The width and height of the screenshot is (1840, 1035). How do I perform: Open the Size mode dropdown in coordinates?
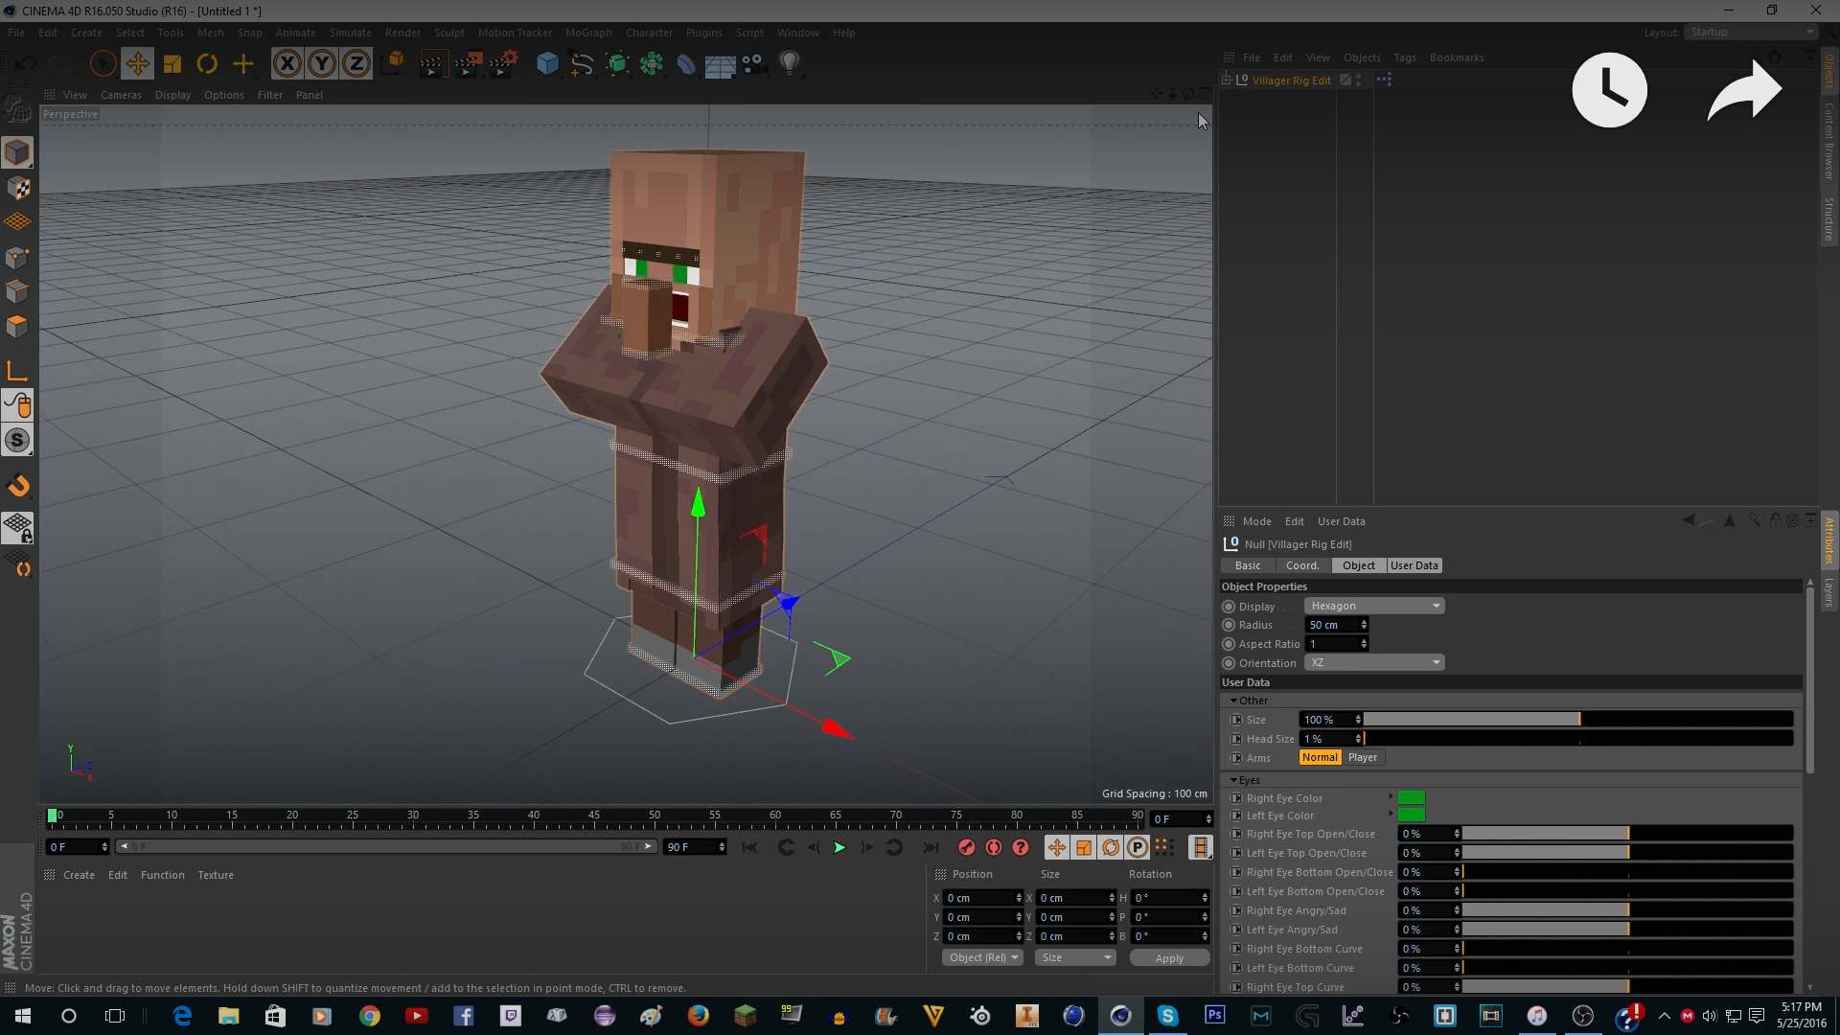pyautogui.click(x=1076, y=957)
